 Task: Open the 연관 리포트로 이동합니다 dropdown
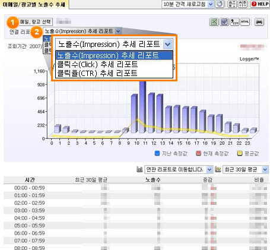(x=179, y=169)
